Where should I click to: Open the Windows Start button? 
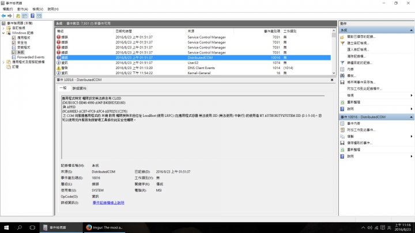pos(6,227)
